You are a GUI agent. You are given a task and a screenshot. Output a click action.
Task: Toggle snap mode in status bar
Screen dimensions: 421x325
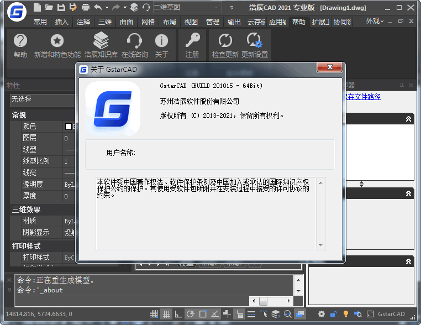pyautogui.click(x=154, y=314)
